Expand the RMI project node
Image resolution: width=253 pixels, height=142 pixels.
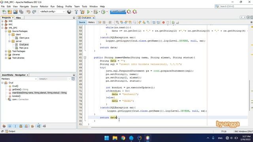(x=2, y=21)
